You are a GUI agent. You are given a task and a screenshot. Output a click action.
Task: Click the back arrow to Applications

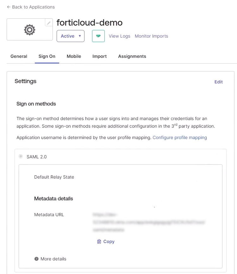(9, 7)
